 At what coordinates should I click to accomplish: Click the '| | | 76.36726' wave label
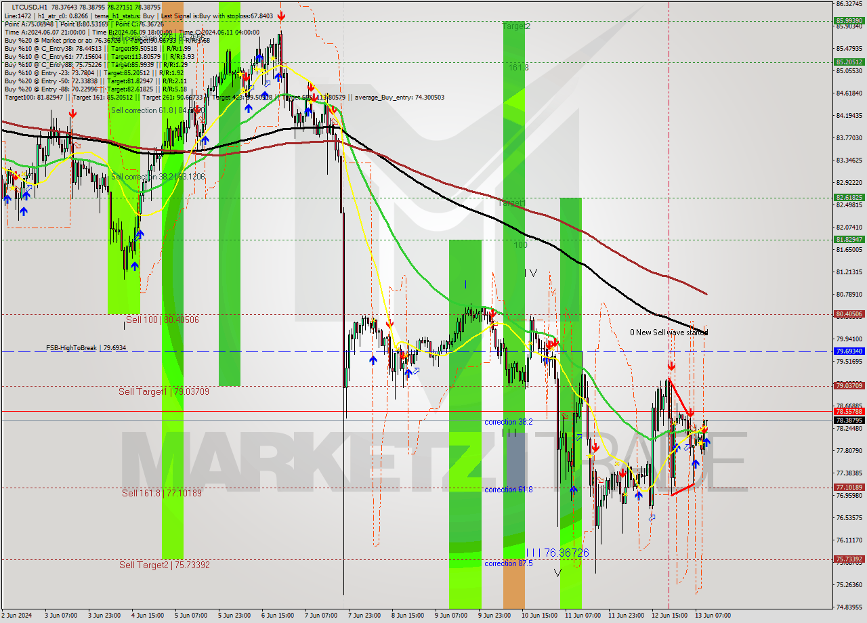tap(557, 553)
